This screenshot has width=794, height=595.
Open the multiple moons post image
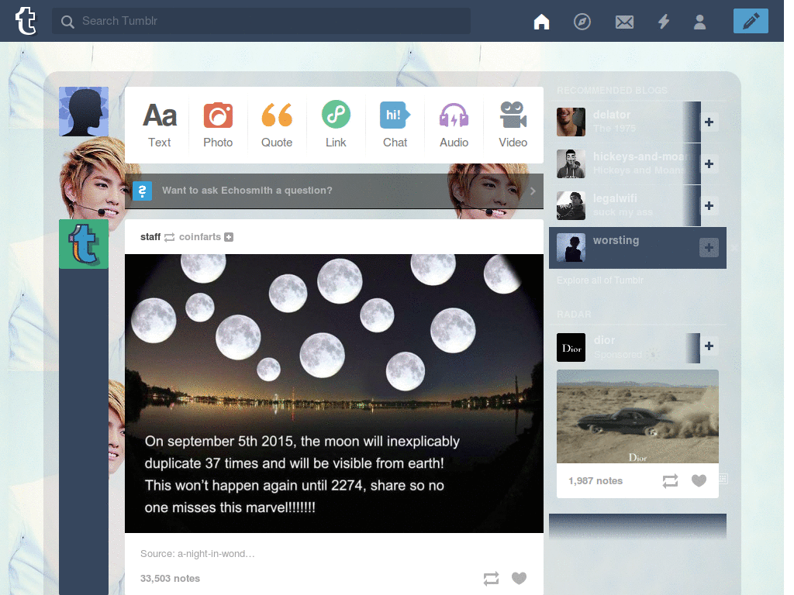(x=334, y=393)
